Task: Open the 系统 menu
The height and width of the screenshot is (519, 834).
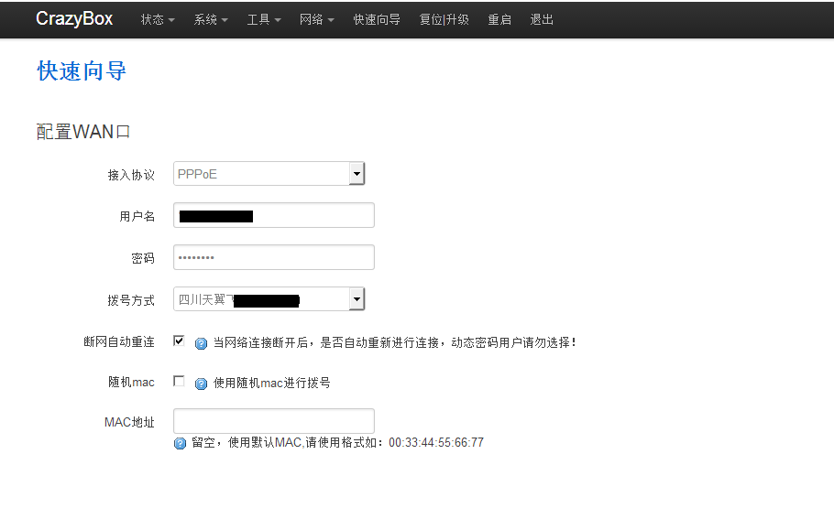Action: (210, 19)
